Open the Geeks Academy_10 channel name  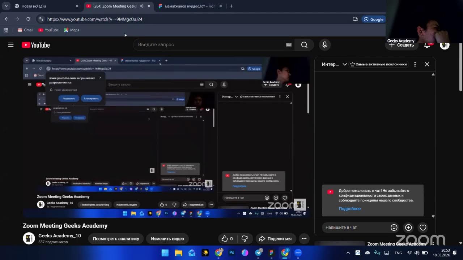coord(60,236)
